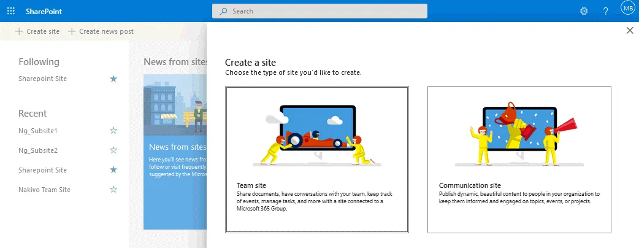Follow Nakivo Team Site with its star

click(x=113, y=190)
